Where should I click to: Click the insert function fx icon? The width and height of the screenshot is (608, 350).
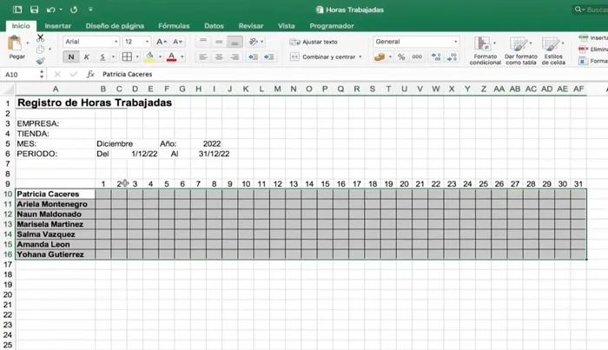click(90, 74)
